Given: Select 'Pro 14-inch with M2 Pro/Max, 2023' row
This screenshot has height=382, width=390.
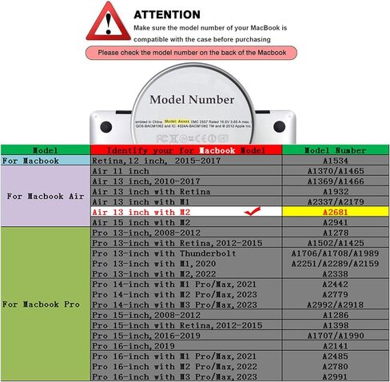Looking at the screenshot, I should click(186, 294).
